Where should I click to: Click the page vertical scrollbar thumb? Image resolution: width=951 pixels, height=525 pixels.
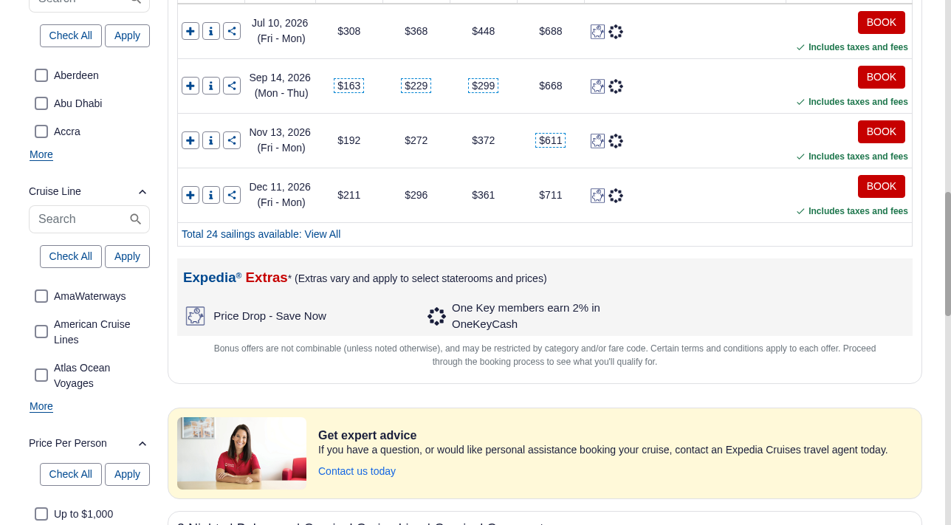(947, 253)
